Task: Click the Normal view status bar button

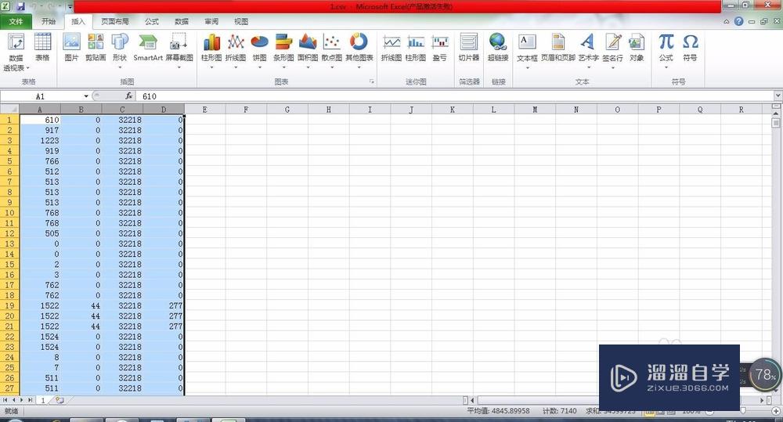Action: (650, 412)
